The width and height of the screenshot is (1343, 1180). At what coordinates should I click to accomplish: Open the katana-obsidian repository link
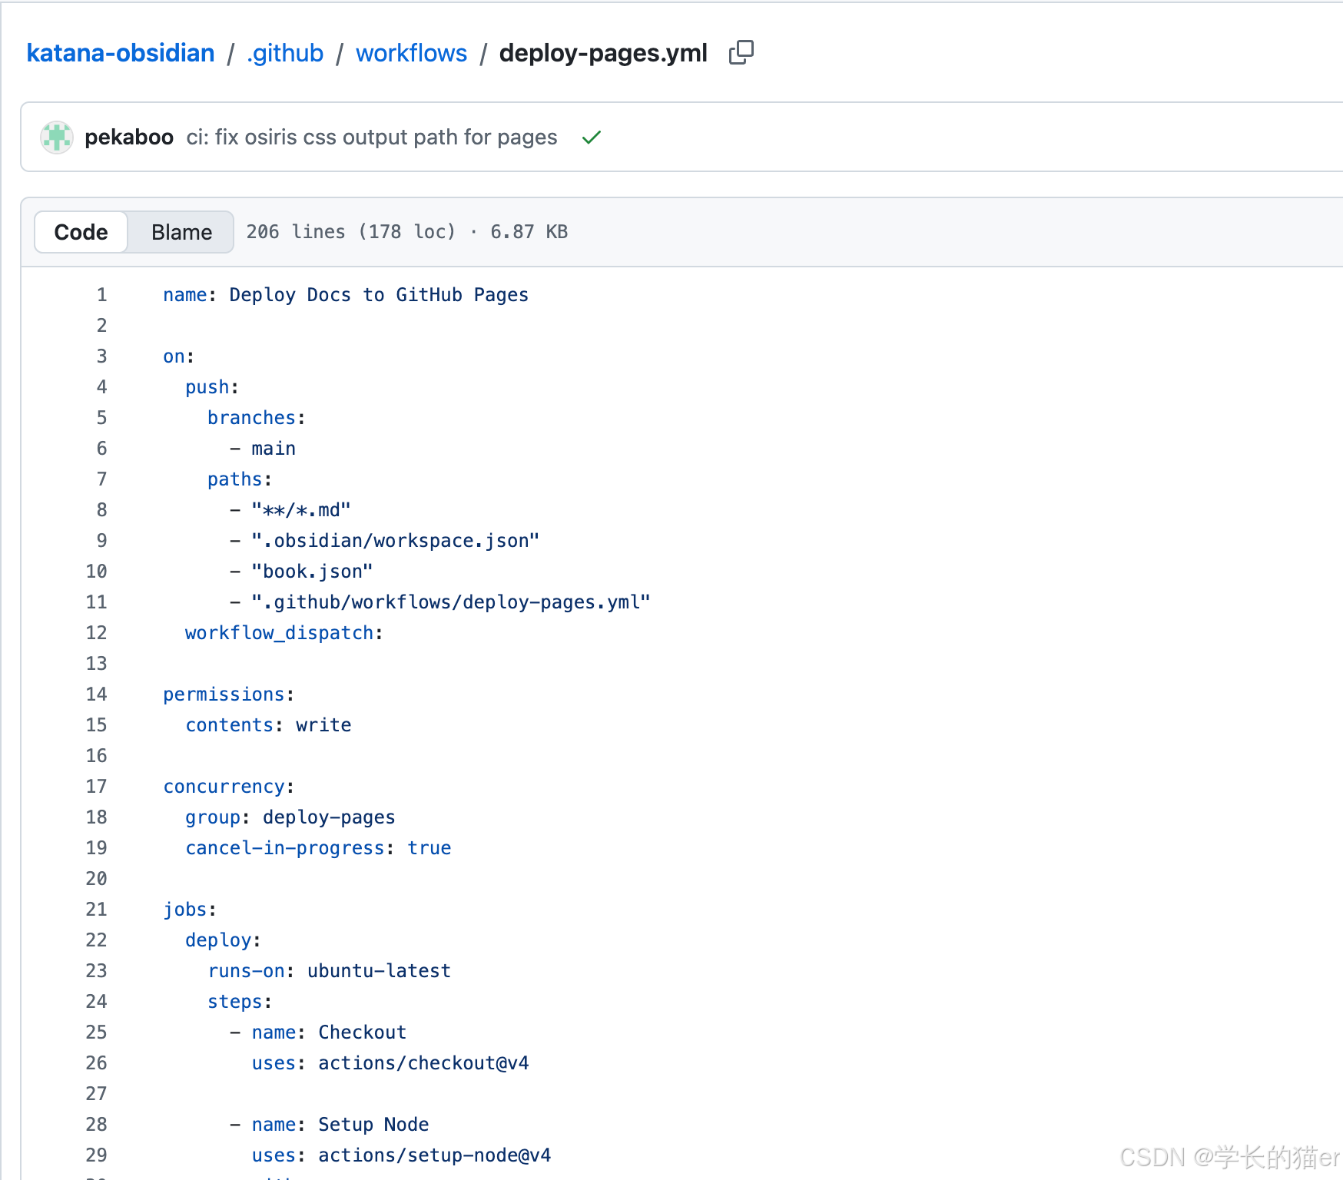click(x=121, y=53)
